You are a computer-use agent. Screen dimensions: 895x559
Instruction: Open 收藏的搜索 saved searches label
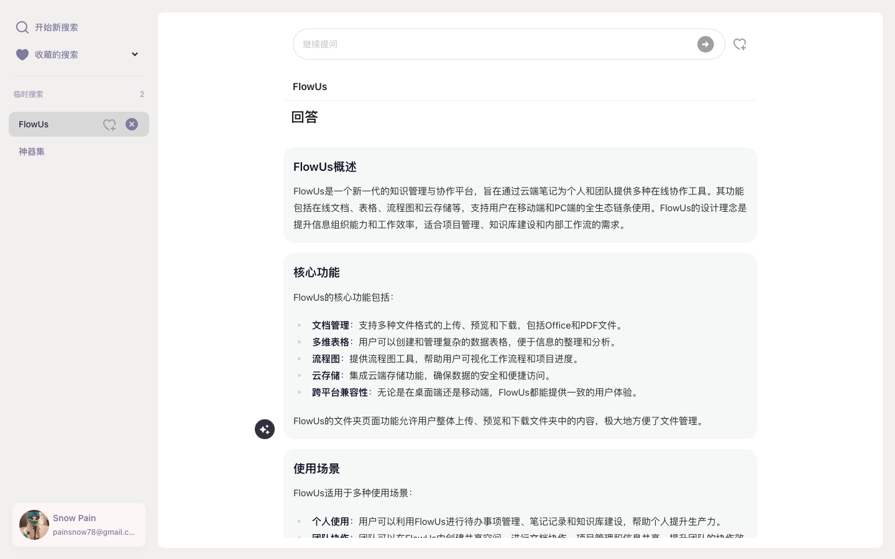point(57,55)
